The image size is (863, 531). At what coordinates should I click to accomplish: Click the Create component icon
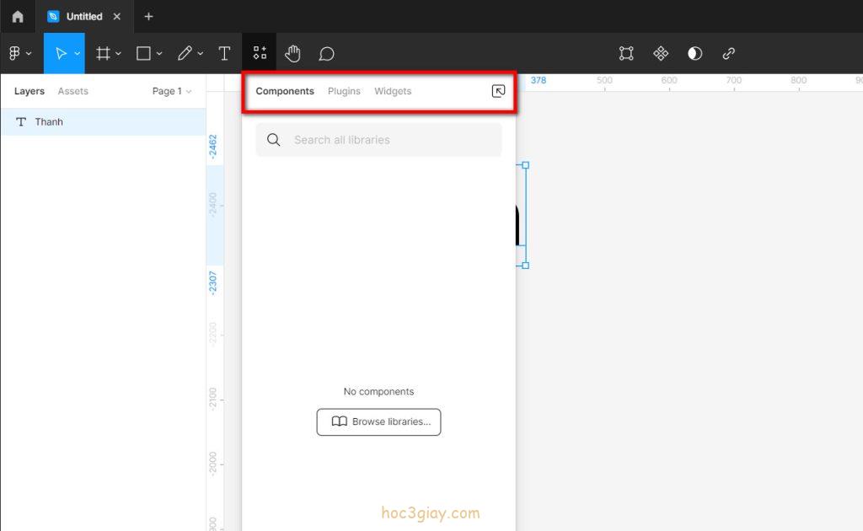(x=661, y=54)
